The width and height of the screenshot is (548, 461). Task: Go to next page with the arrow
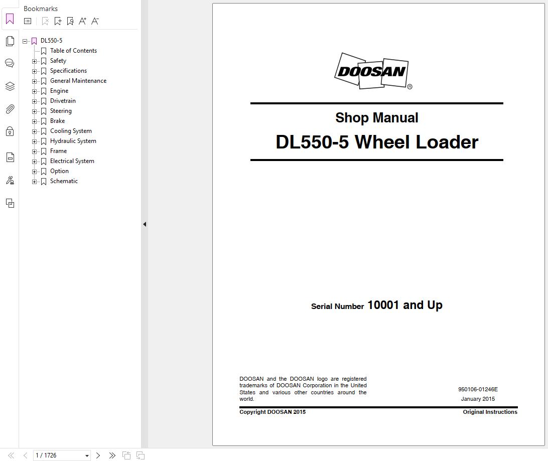pos(98,455)
